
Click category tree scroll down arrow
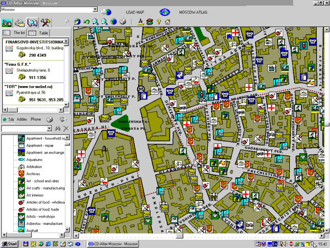[67, 229]
